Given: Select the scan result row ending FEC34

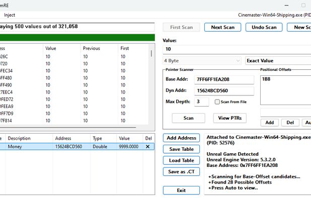Looking at the screenshot, I should (74, 71).
